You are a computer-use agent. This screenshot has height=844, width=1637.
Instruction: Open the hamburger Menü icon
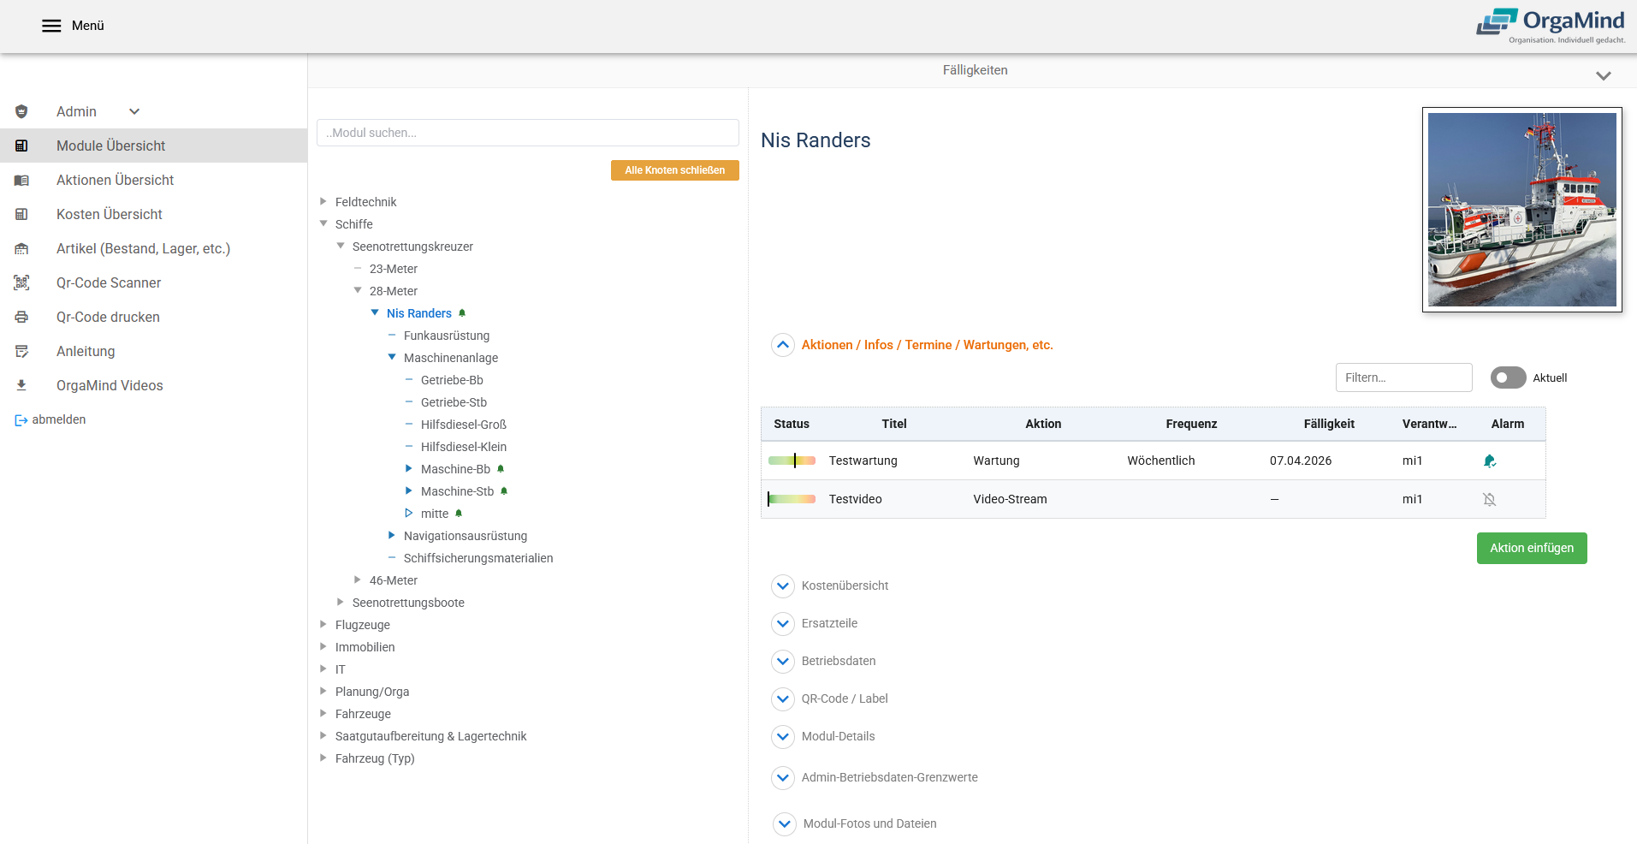[x=51, y=26]
